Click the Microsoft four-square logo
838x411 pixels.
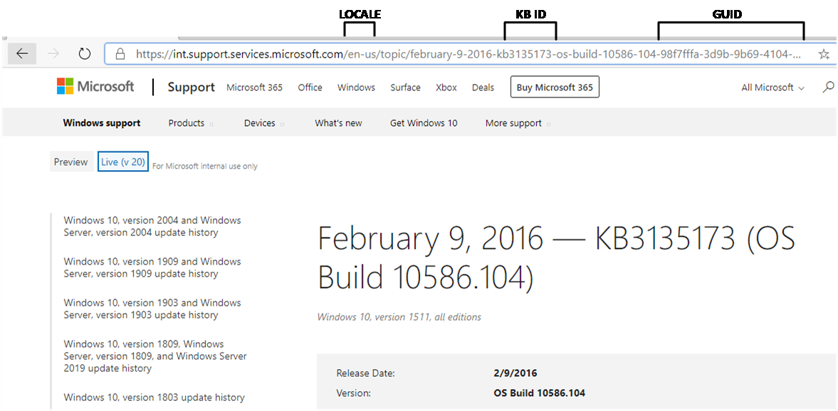63,86
